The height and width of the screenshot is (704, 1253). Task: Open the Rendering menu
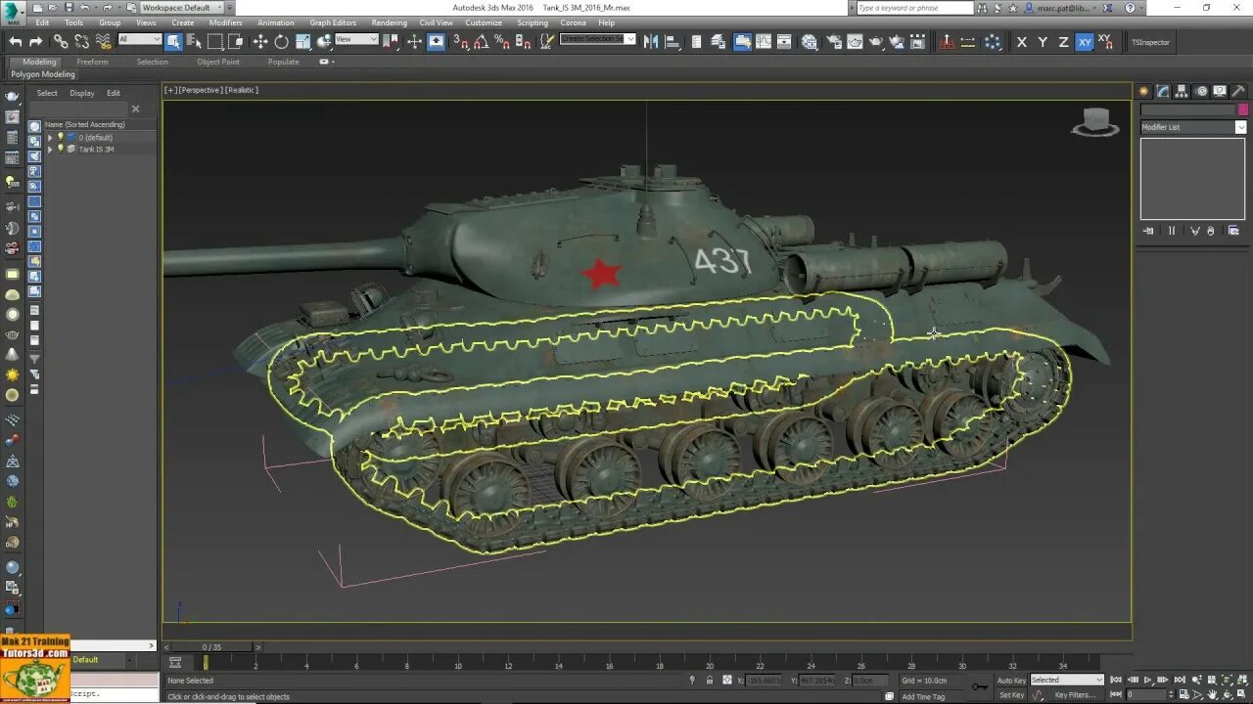pyautogui.click(x=389, y=22)
